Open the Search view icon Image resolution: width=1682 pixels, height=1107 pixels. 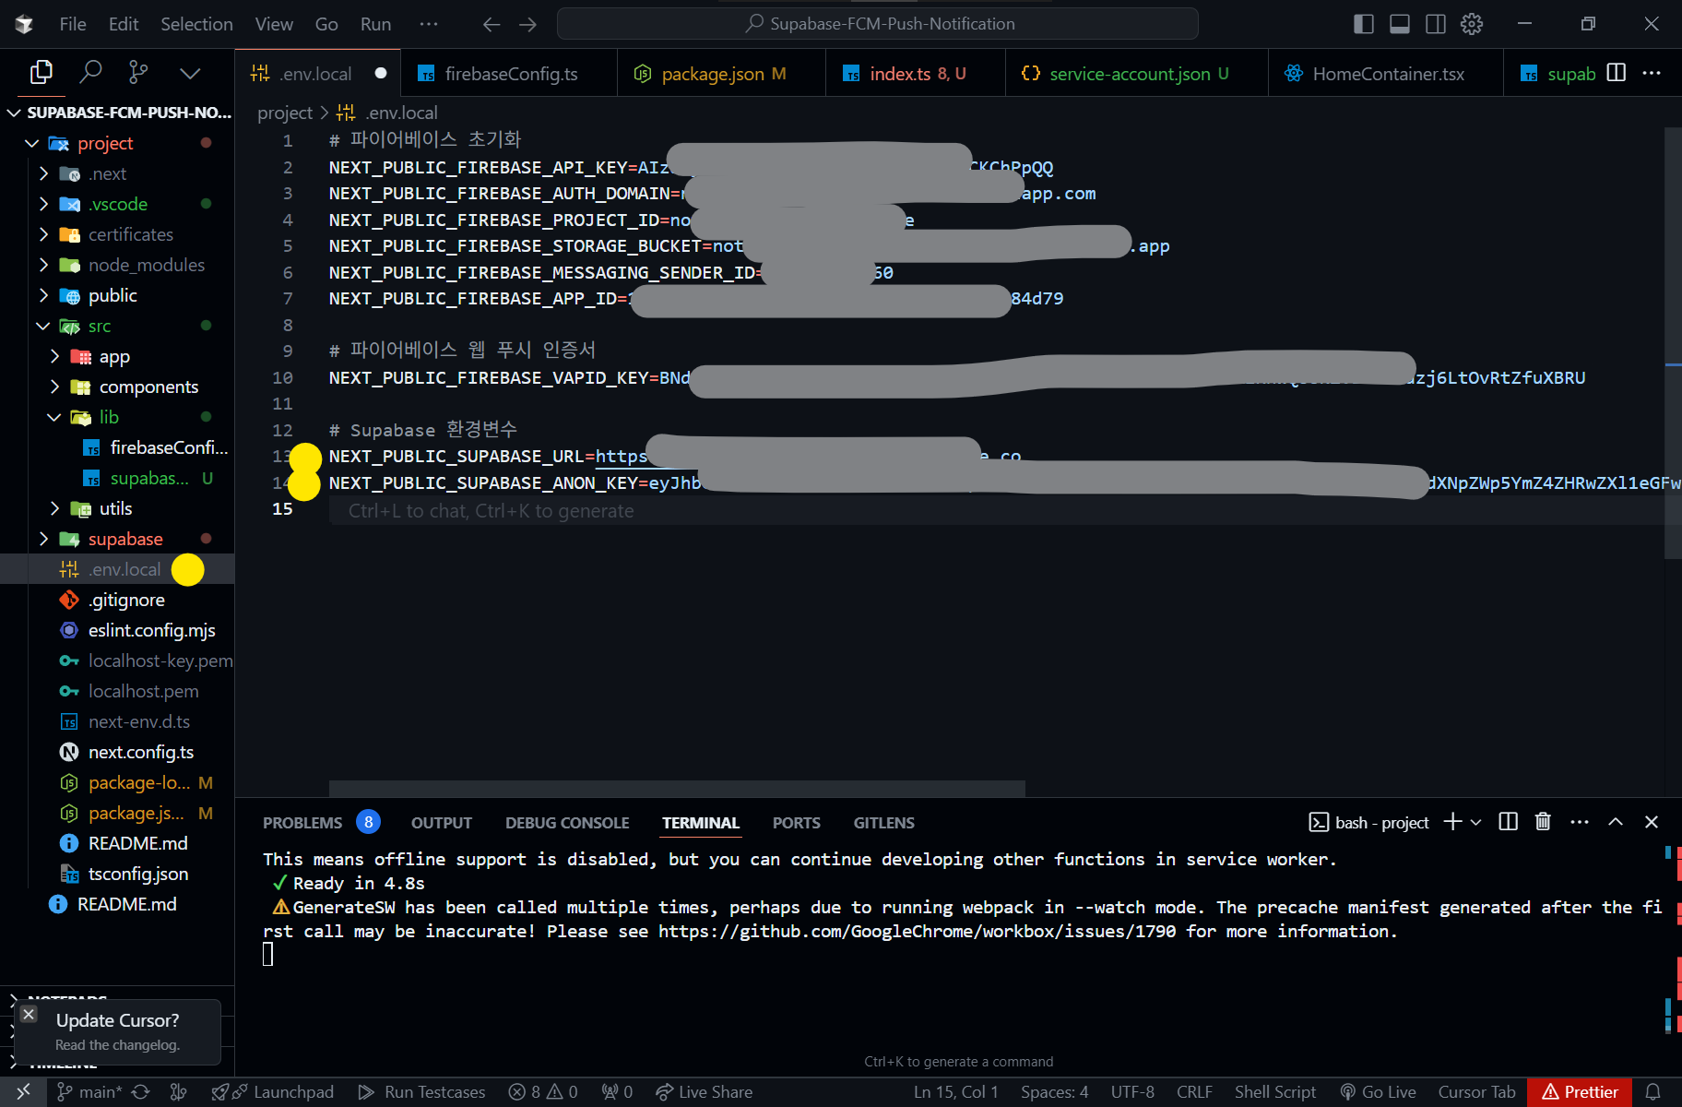[x=90, y=72]
